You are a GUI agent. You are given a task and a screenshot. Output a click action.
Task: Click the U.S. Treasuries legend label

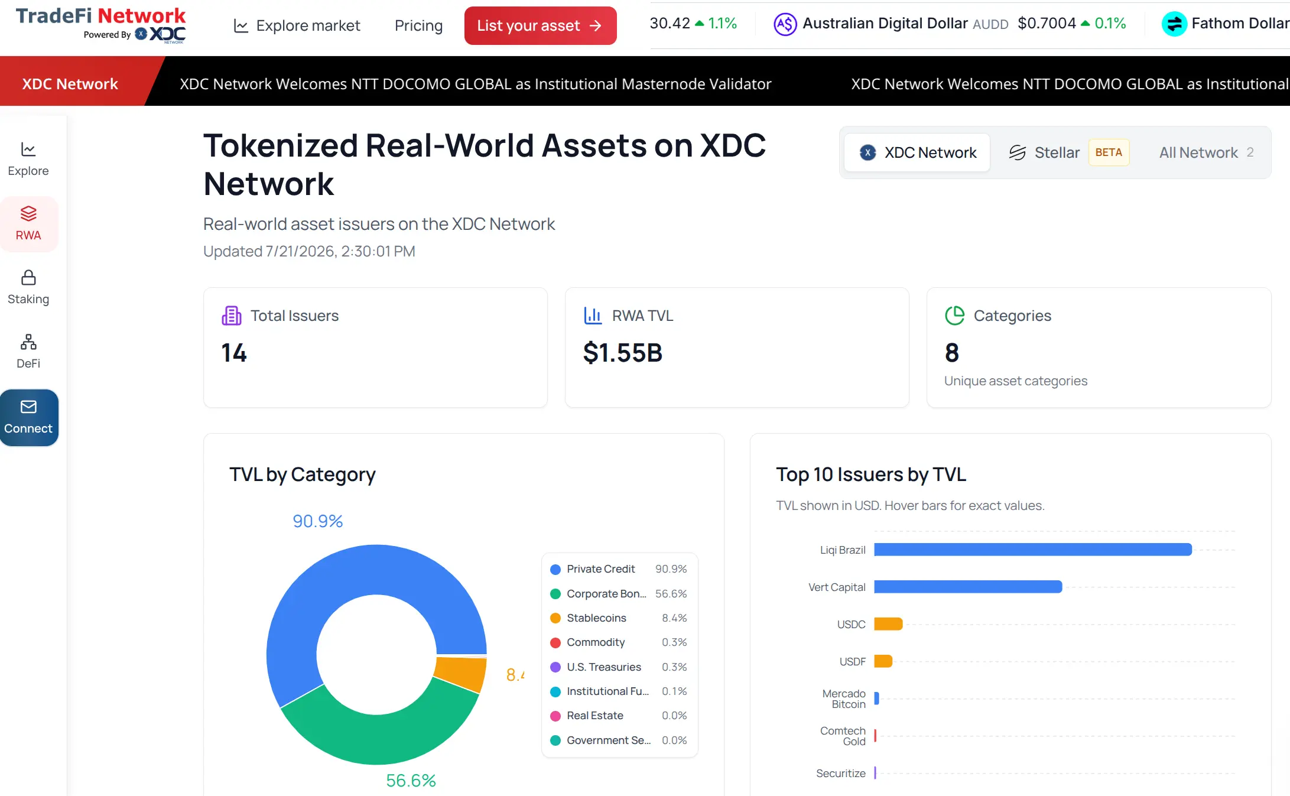point(604,667)
